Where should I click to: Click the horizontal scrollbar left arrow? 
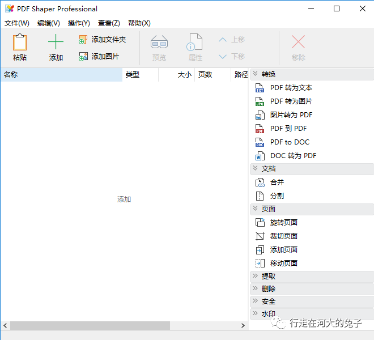5,325
